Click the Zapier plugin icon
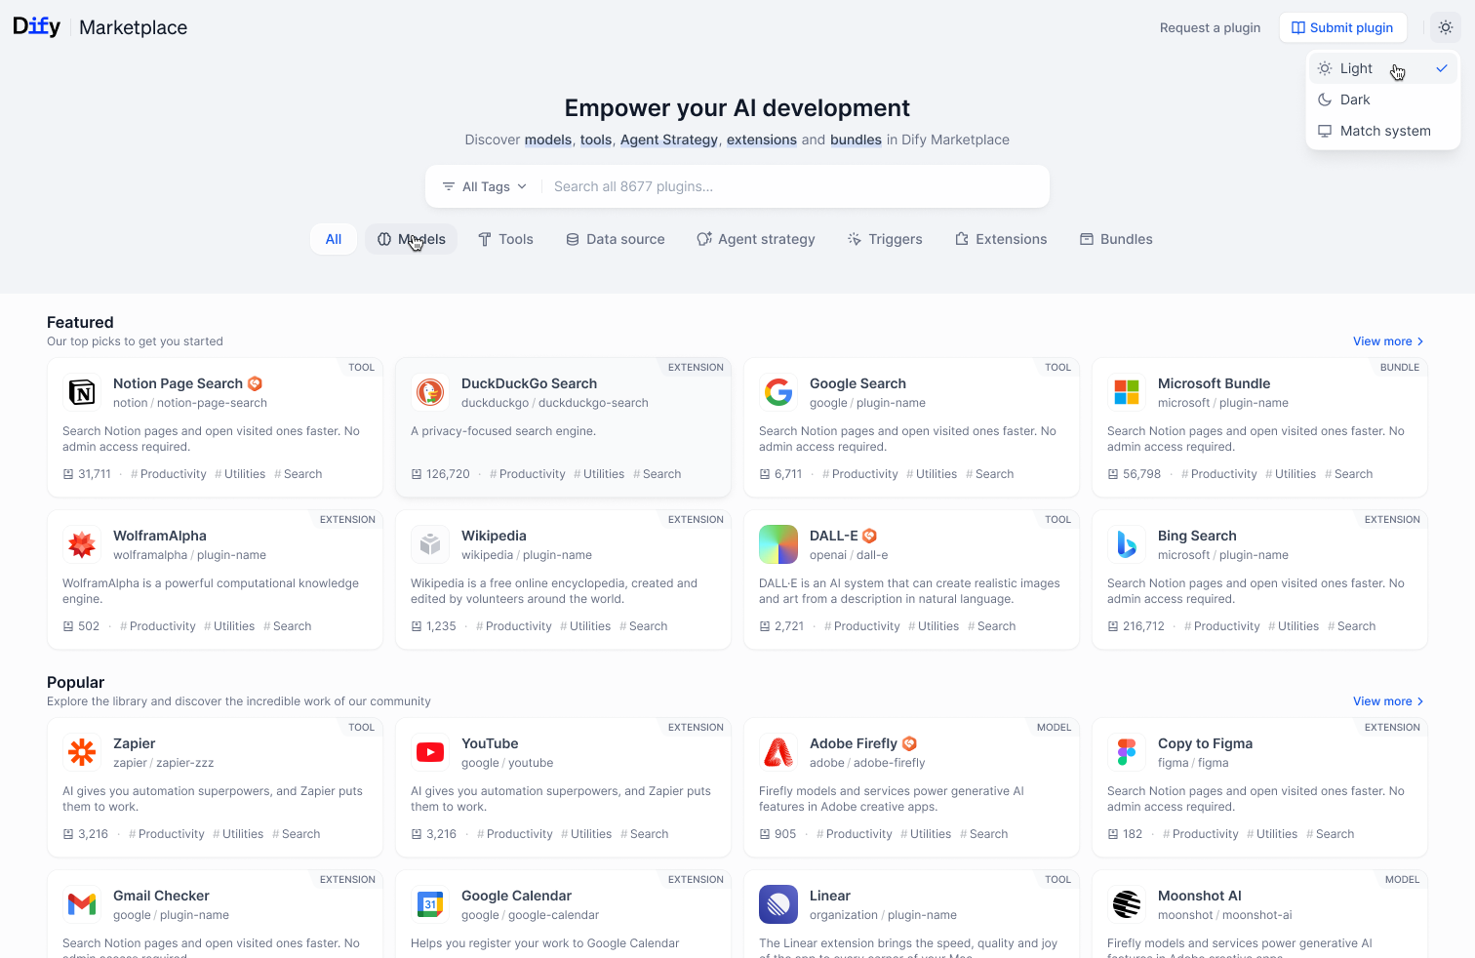Image resolution: width=1475 pixels, height=958 pixels. click(x=82, y=752)
